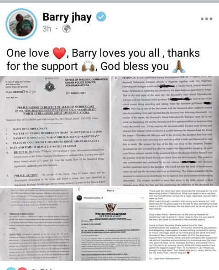Open the bottom-left report conclusion image

[x=36, y=224]
